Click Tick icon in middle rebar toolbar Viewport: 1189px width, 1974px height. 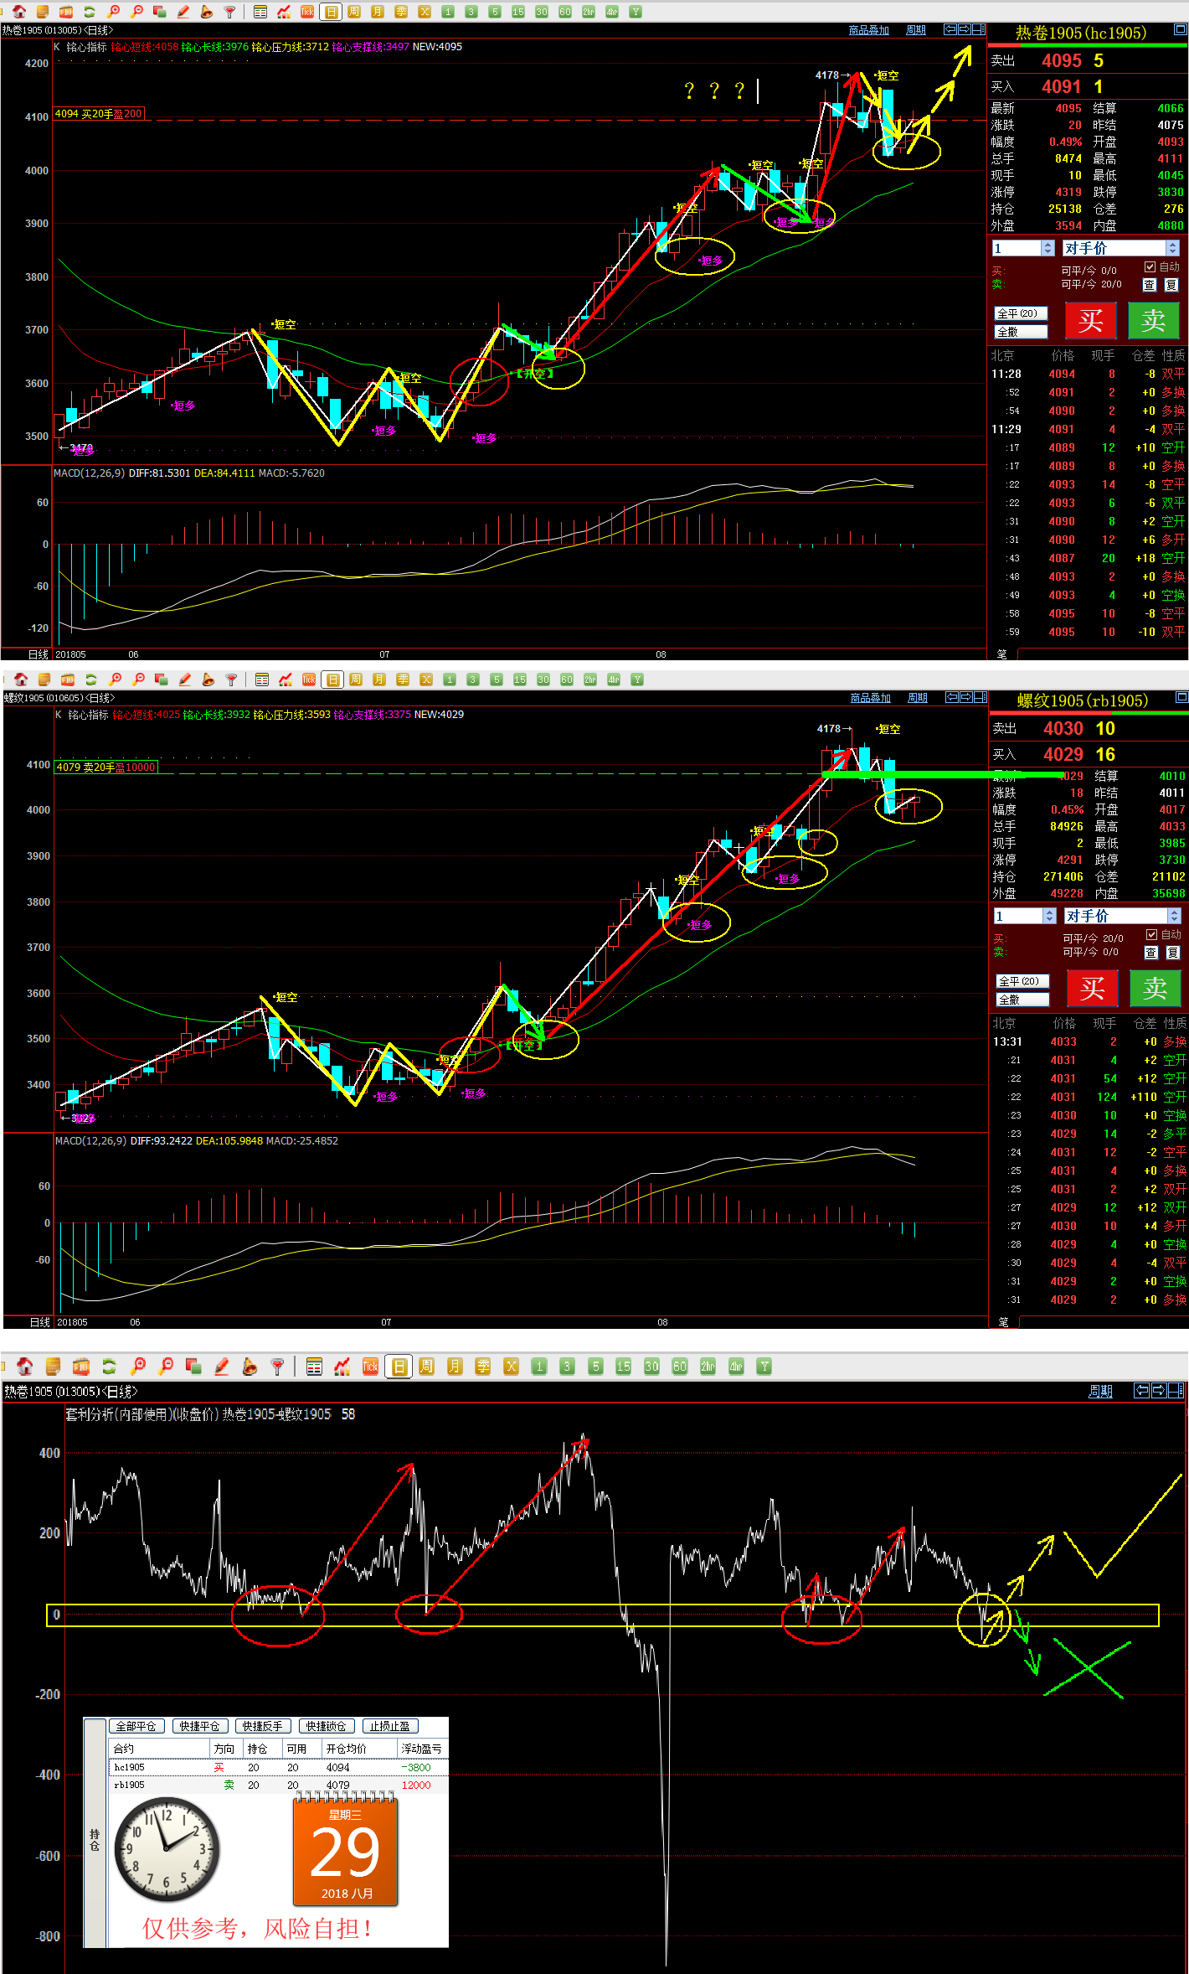(x=309, y=680)
